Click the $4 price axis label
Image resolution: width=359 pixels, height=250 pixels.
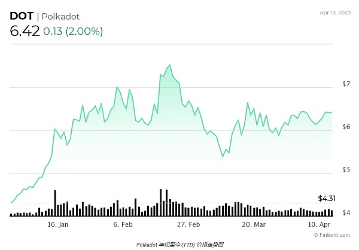(345, 214)
